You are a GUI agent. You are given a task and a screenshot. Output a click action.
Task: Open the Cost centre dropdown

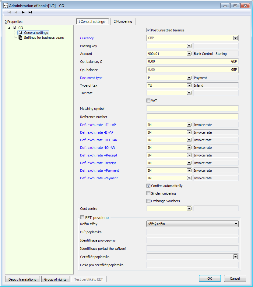(189, 209)
